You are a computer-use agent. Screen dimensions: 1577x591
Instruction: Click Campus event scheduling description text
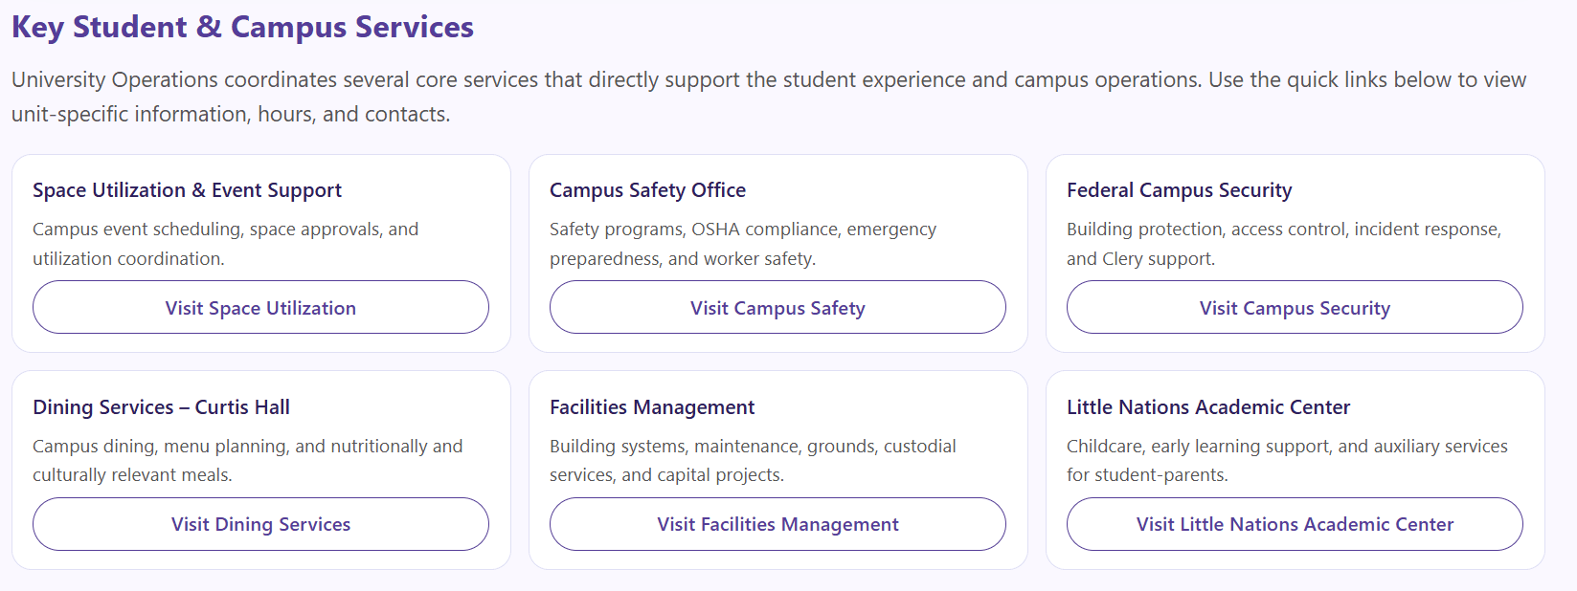(225, 243)
